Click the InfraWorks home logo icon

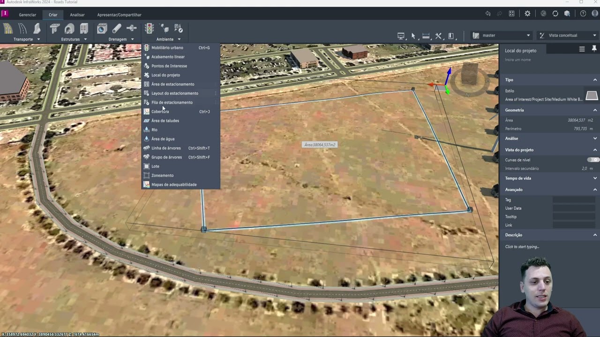(5, 13)
